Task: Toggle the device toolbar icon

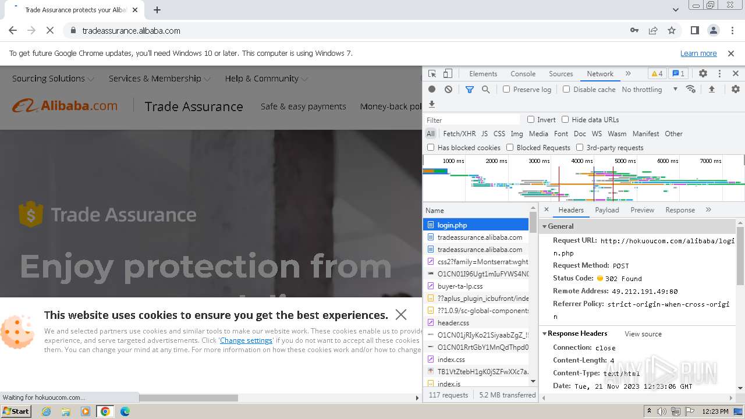Action: (x=448, y=74)
